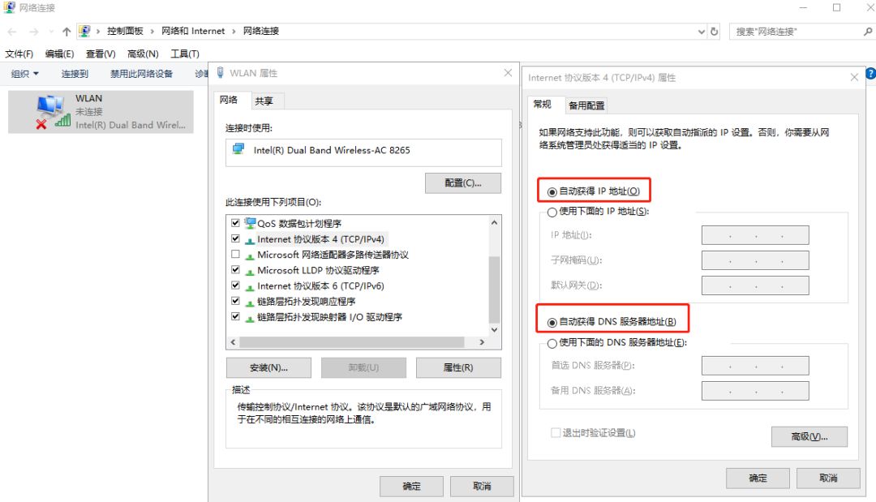Click the 安装(N)... button
The width and height of the screenshot is (876, 502).
pyautogui.click(x=268, y=367)
